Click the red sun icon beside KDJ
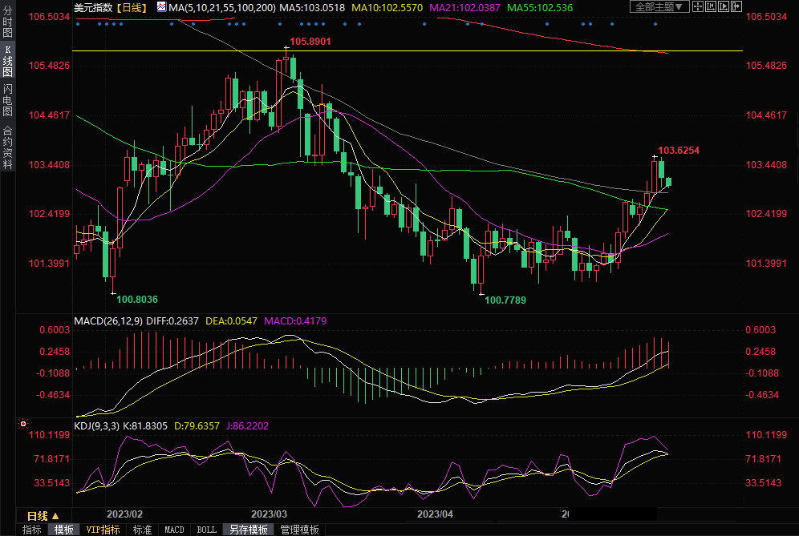The width and height of the screenshot is (799, 536). (23, 423)
